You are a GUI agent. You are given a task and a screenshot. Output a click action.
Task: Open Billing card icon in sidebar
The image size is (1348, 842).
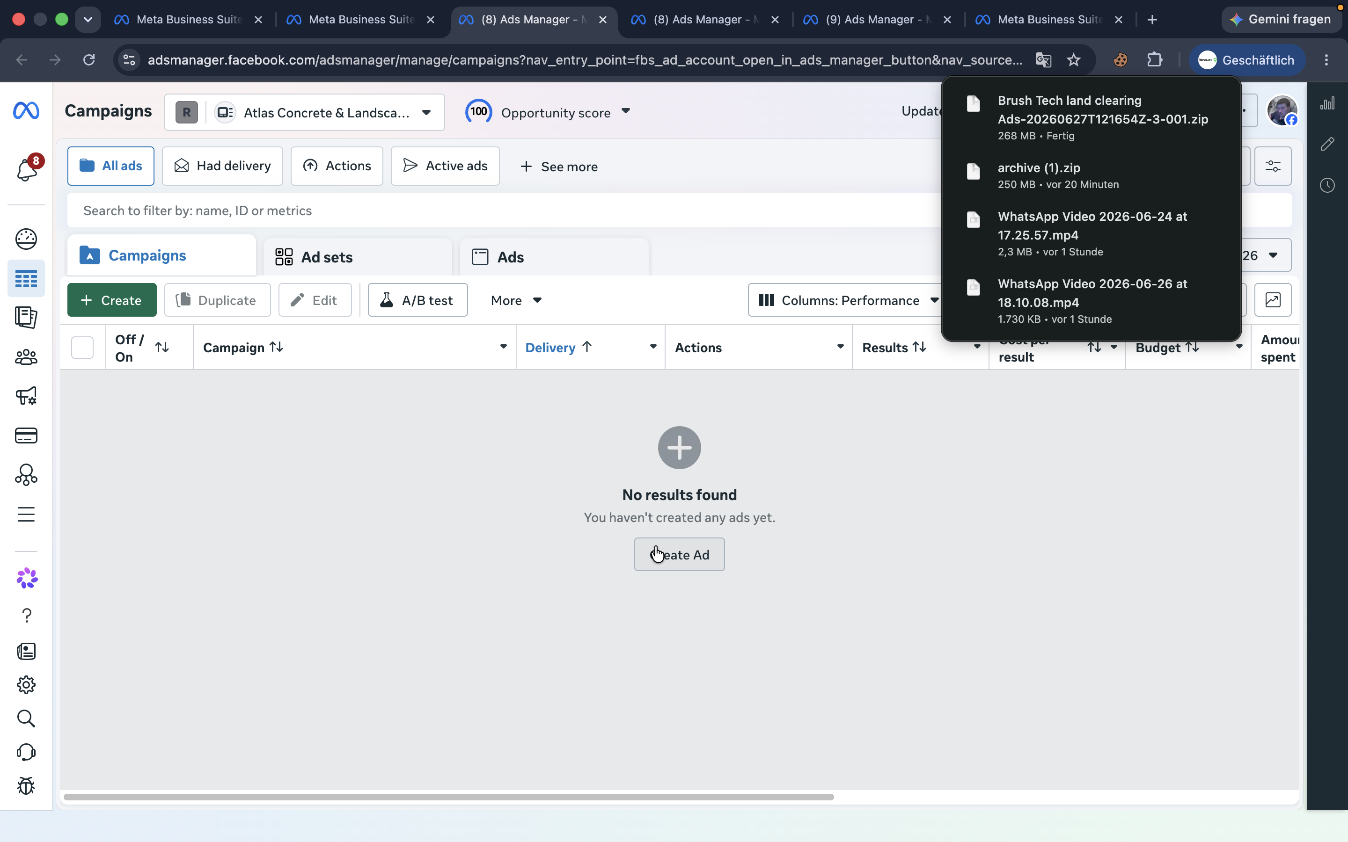pos(26,436)
